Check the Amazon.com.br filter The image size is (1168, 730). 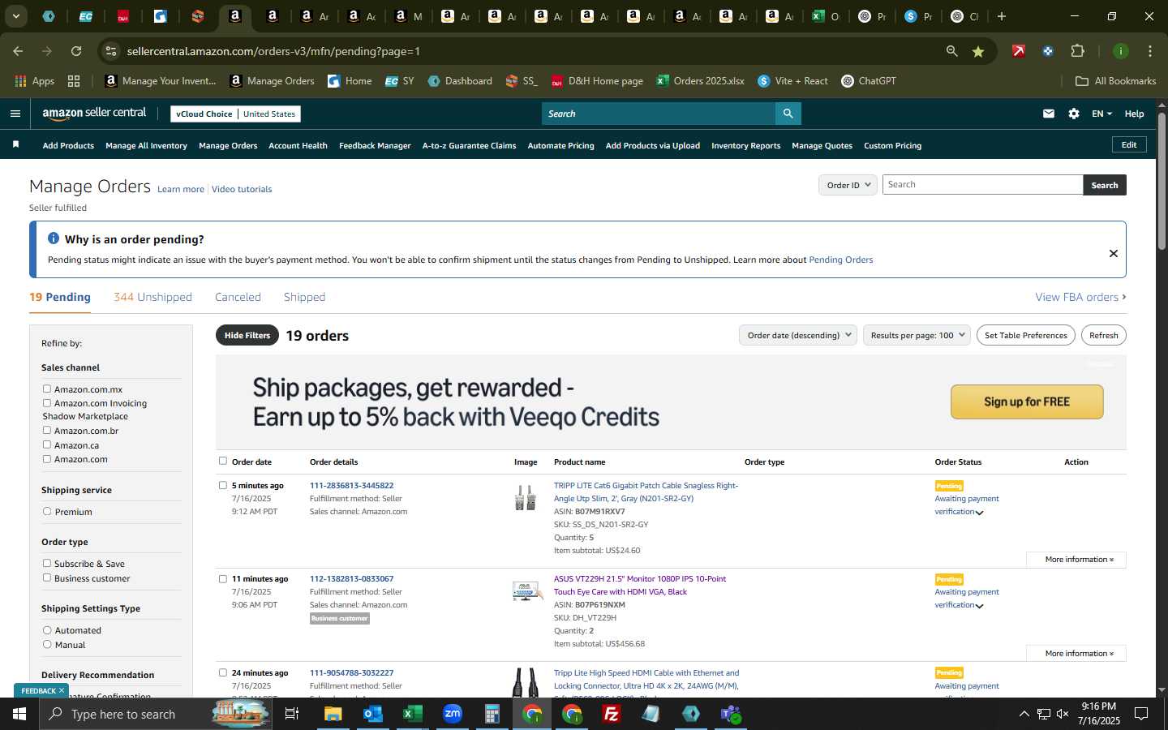47,431
